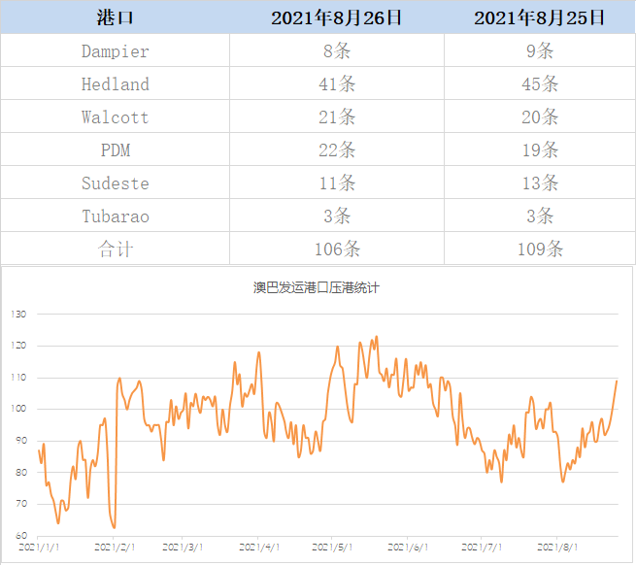
Task: Select the Walcott 21条 cell
Action: click(x=337, y=117)
